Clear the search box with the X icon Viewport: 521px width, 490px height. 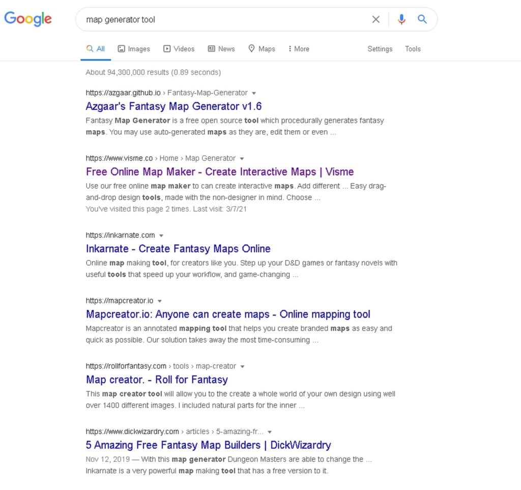(x=376, y=19)
